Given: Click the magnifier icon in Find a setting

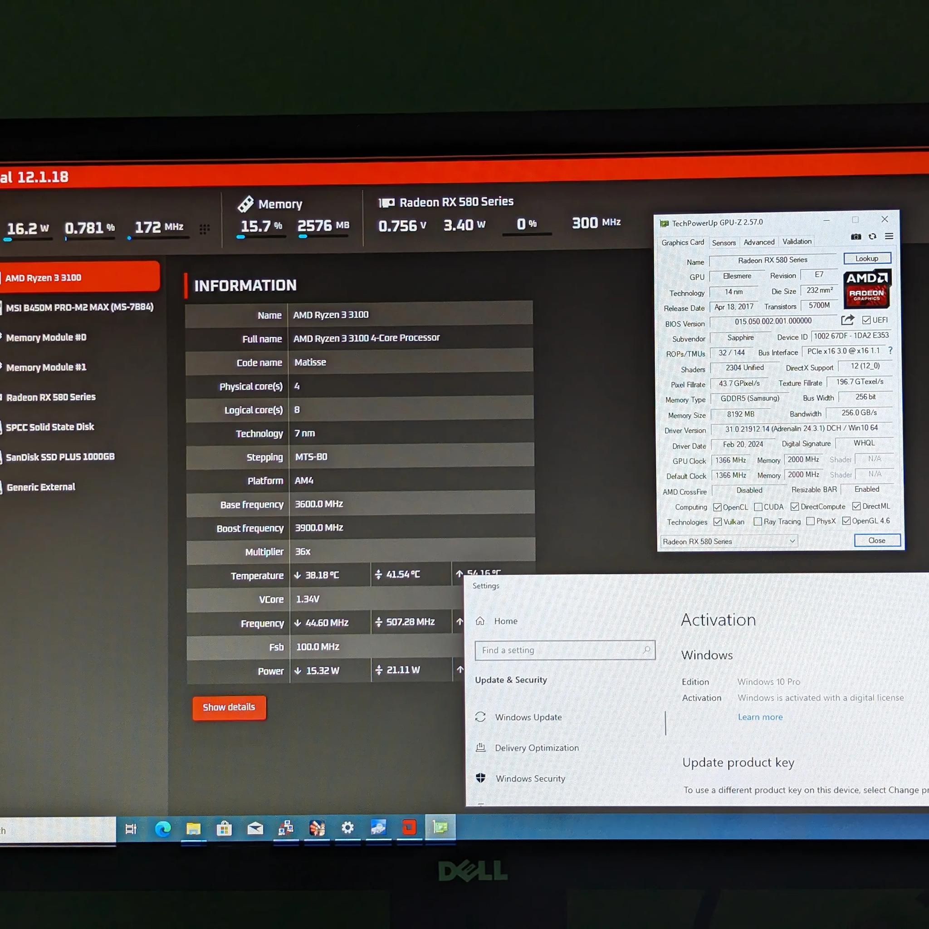Looking at the screenshot, I should click(x=647, y=650).
